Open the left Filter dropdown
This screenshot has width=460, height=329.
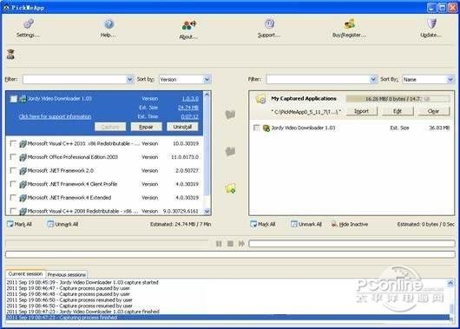(129, 80)
